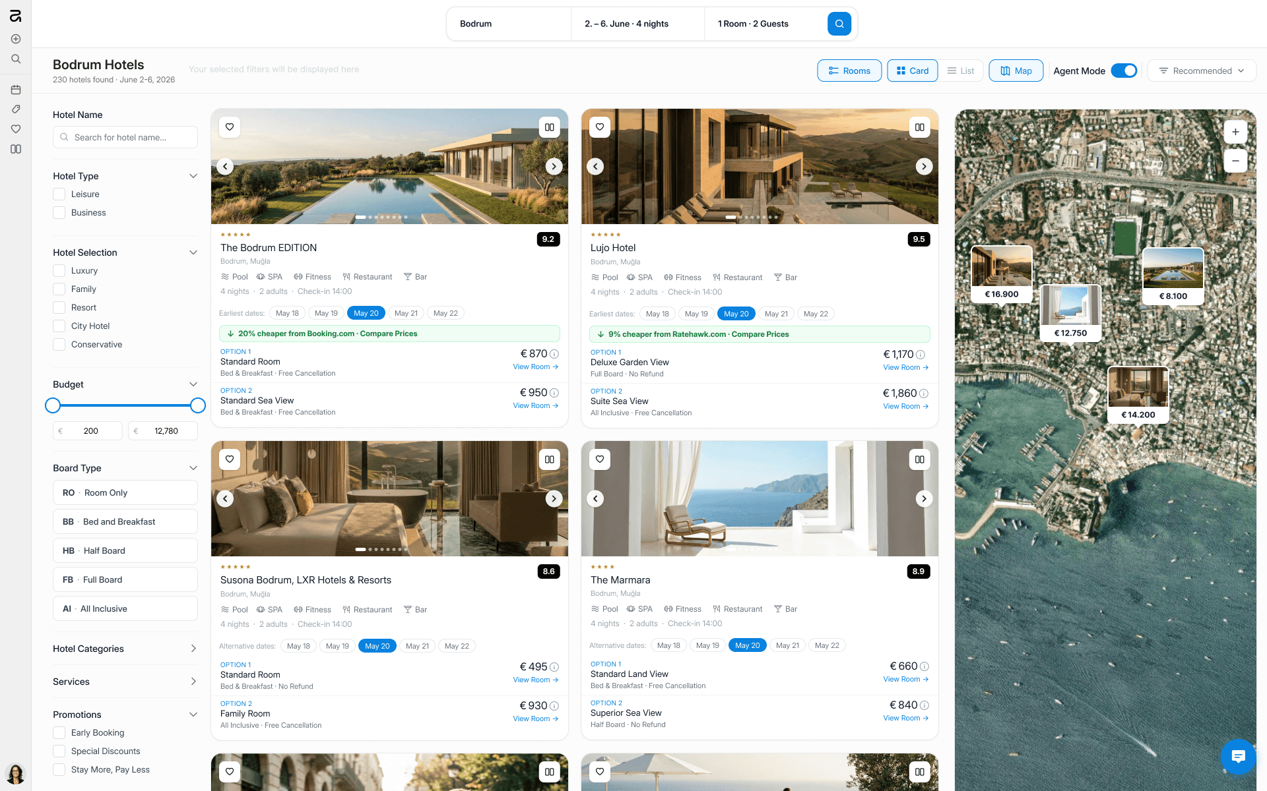1267x791 pixels.
Task: Favorite The Bodrum EDITION with heart icon
Action: [230, 127]
